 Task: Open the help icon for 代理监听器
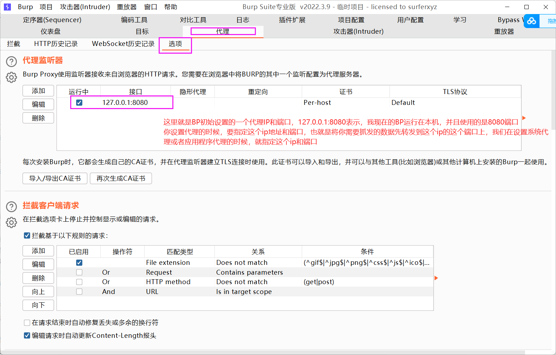point(11,62)
